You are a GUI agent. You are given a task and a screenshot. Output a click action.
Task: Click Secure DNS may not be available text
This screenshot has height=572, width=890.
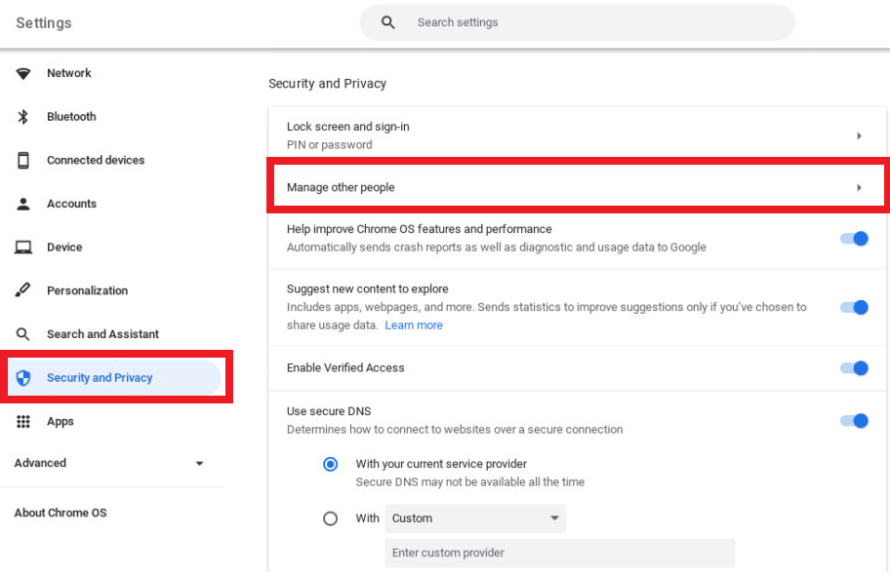(470, 481)
